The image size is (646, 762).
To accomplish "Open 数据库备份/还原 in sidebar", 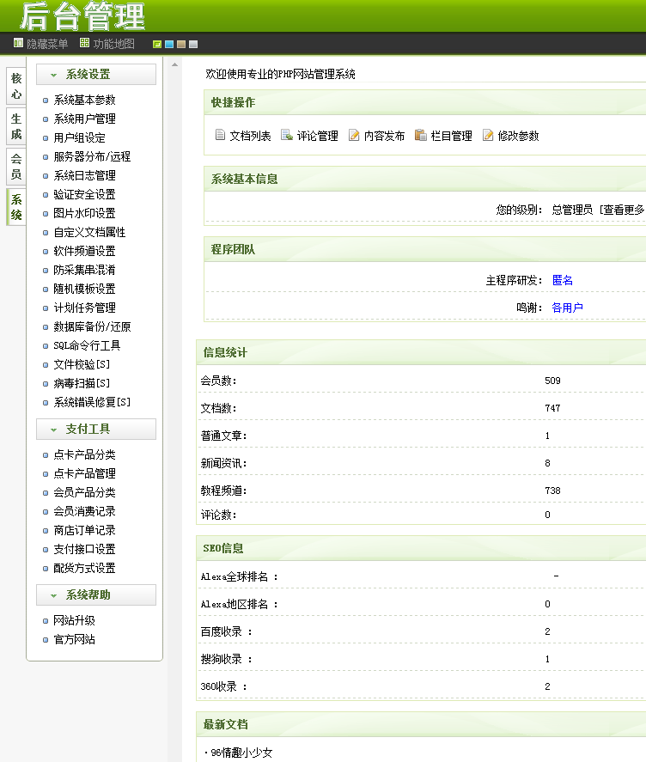I will point(92,327).
